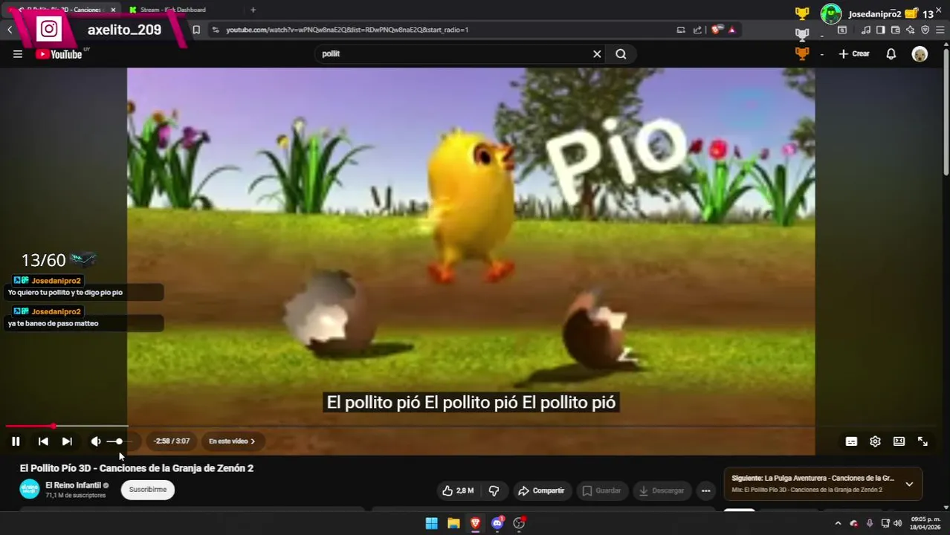Viewport: 950px width, 535px height.
Task: Go to the YouTube home logo
Action: tap(59, 53)
